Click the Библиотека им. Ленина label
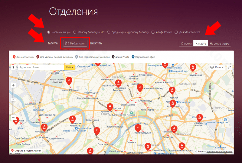The image size is (242, 163). (x=122, y=115)
